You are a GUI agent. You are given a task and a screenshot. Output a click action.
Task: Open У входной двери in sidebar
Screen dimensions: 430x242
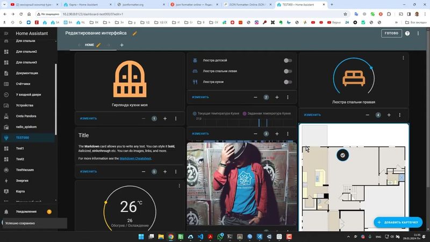click(28, 95)
